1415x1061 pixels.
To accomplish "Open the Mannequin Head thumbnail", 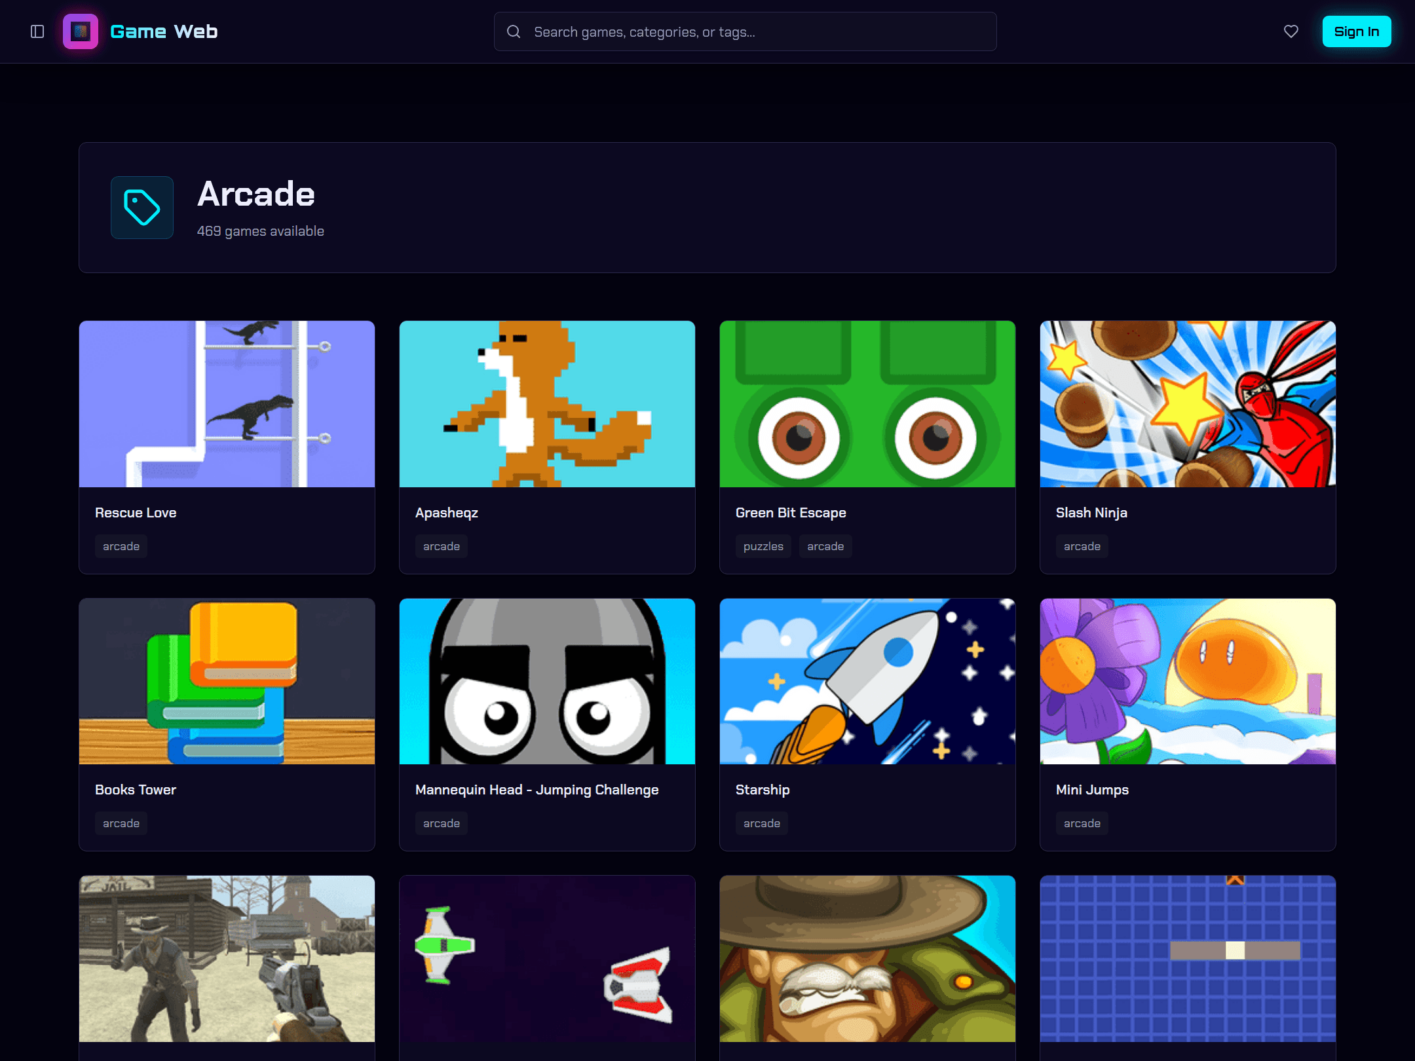I will 547,681.
